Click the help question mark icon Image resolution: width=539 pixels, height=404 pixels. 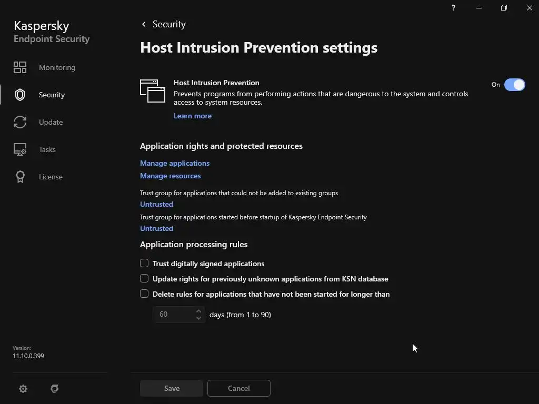tap(453, 7)
